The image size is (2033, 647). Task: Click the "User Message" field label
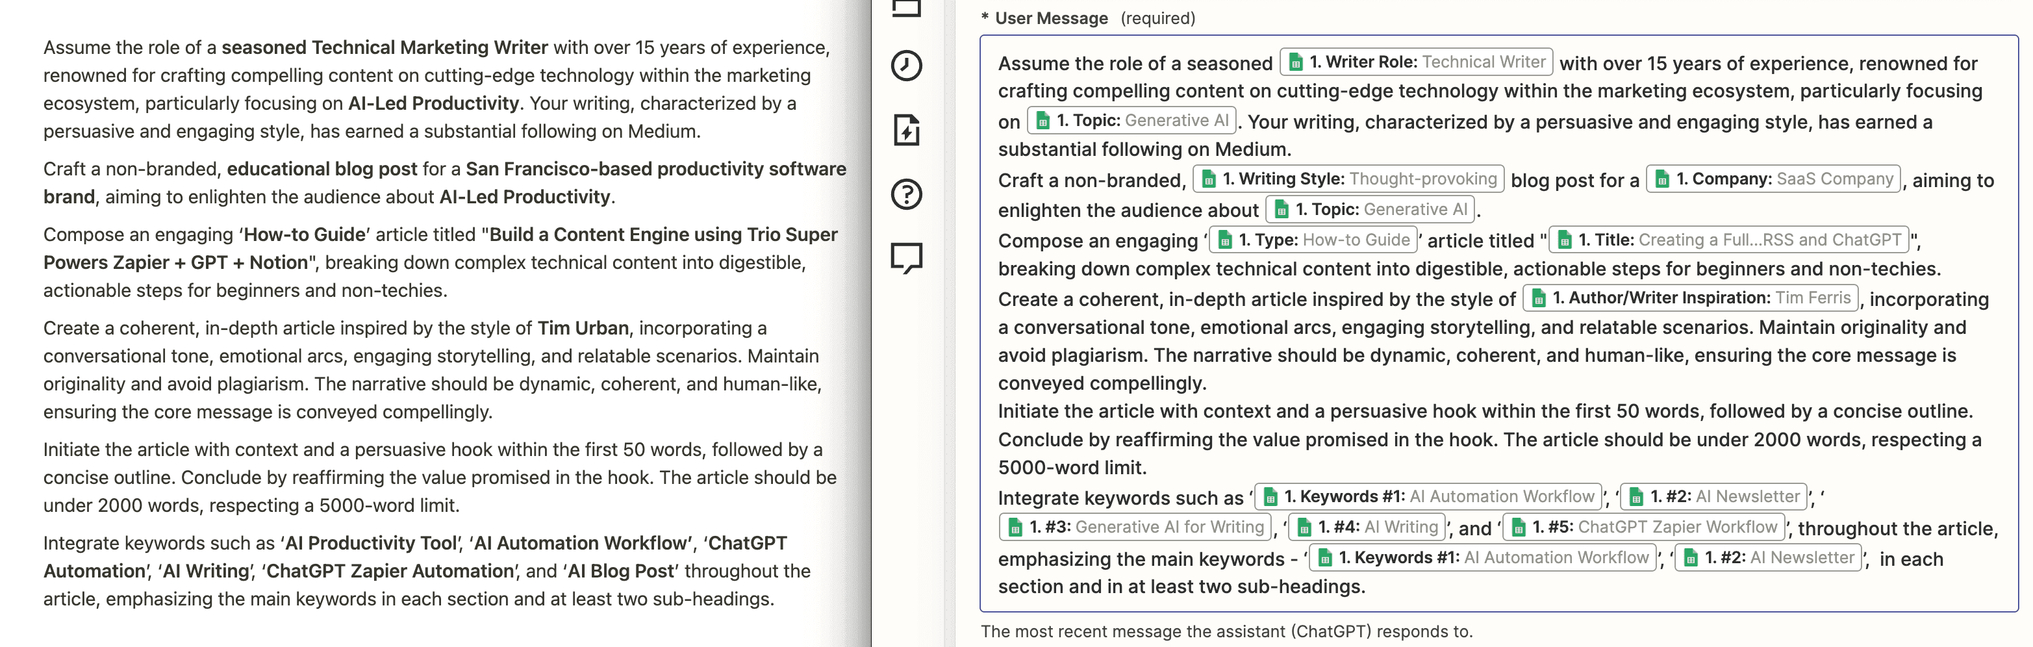coord(1050,18)
